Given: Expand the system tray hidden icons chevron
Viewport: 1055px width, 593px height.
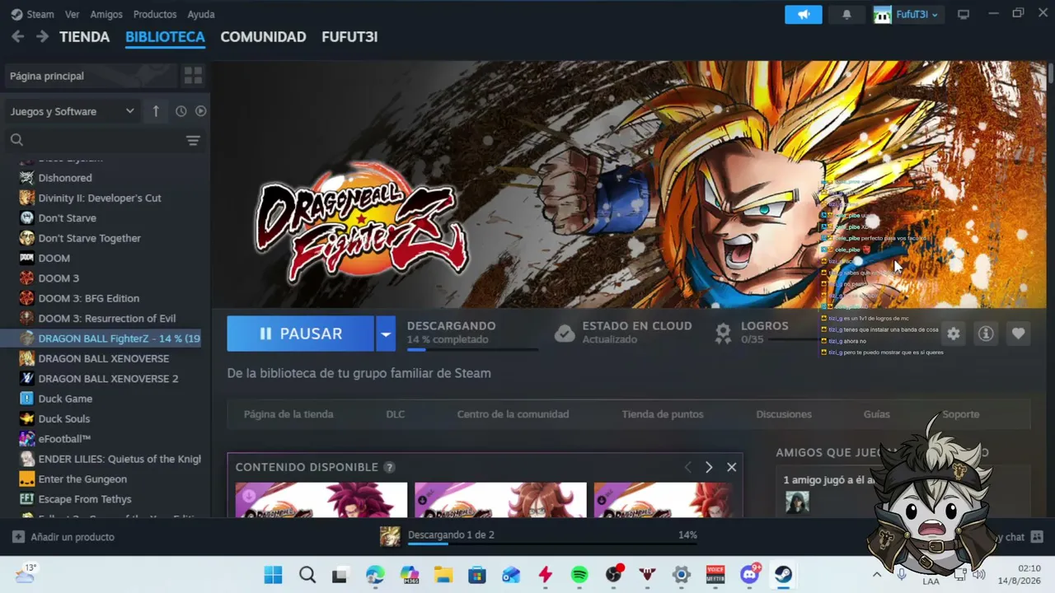Looking at the screenshot, I should click(877, 575).
